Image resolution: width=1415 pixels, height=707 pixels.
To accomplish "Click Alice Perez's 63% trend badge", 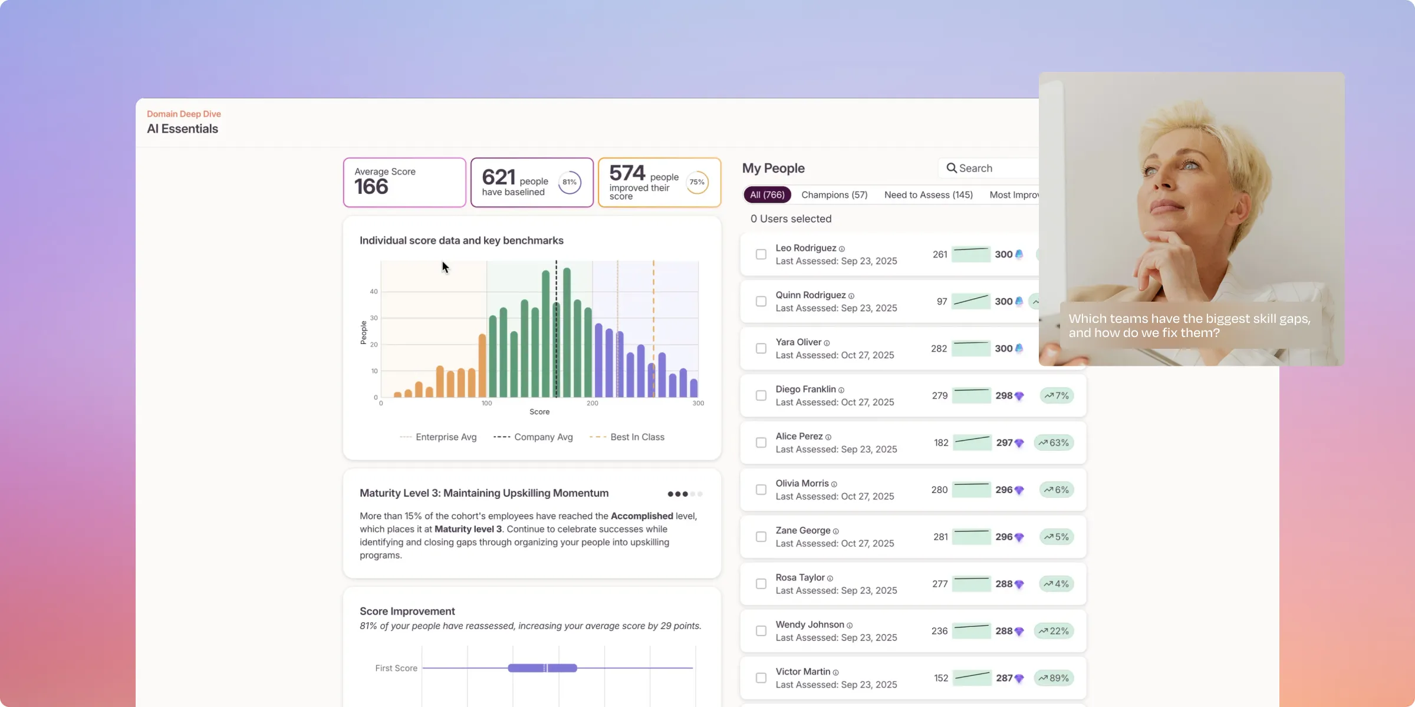I will 1054,442.
